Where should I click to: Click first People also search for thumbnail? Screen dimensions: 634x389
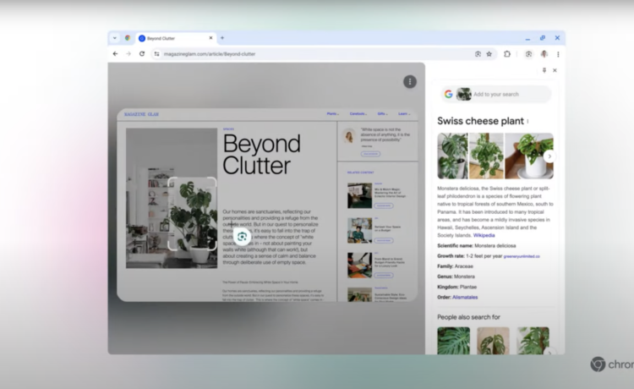coord(454,341)
